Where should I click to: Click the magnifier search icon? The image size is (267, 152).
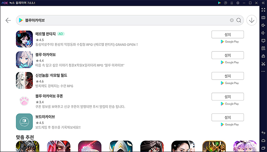[239, 20]
